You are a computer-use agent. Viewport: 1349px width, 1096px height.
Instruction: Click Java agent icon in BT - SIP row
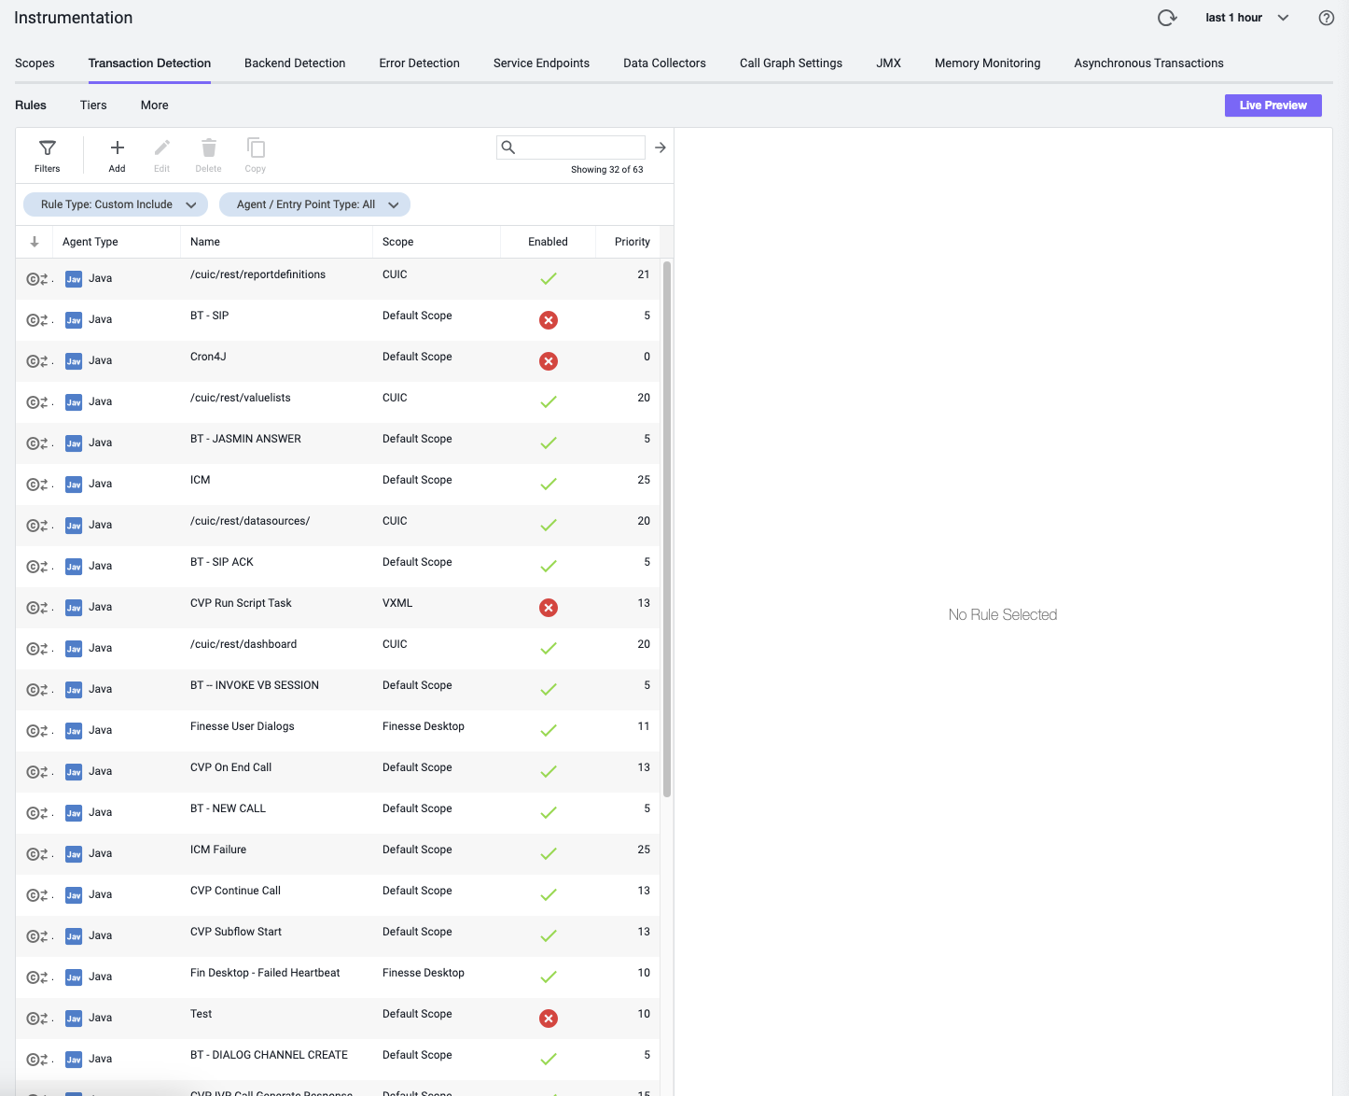[x=74, y=320]
